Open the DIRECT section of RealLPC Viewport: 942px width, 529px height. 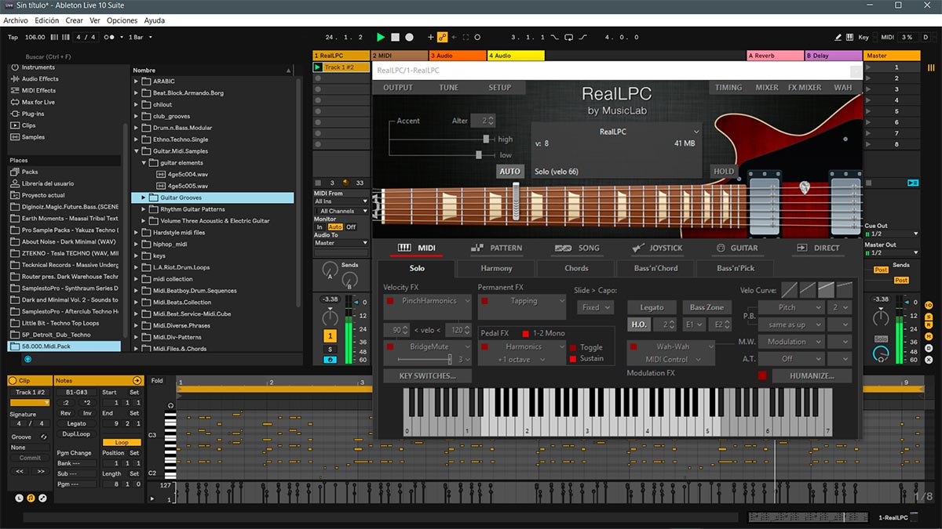click(x=818, y=248)
